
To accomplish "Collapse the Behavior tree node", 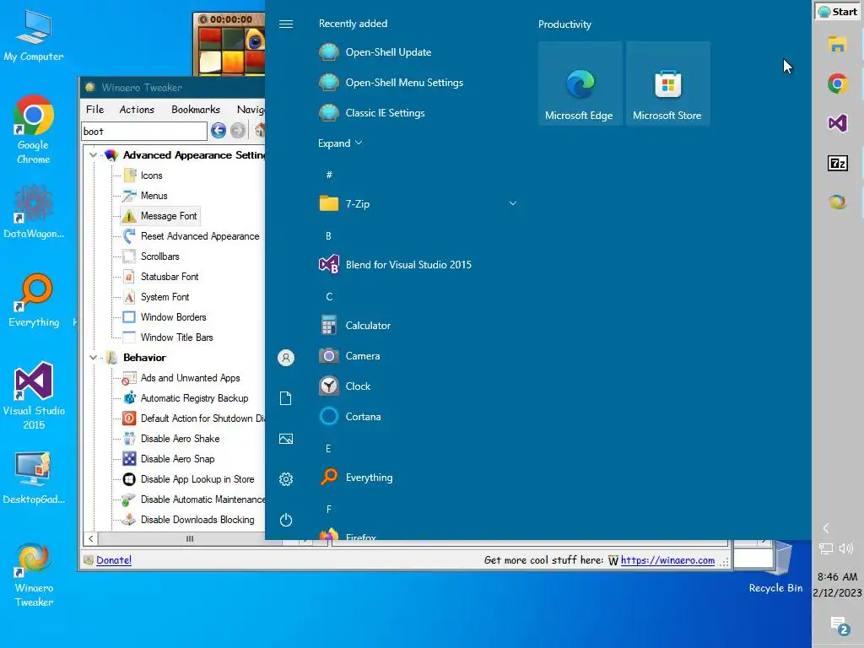I will pos(93,358).
